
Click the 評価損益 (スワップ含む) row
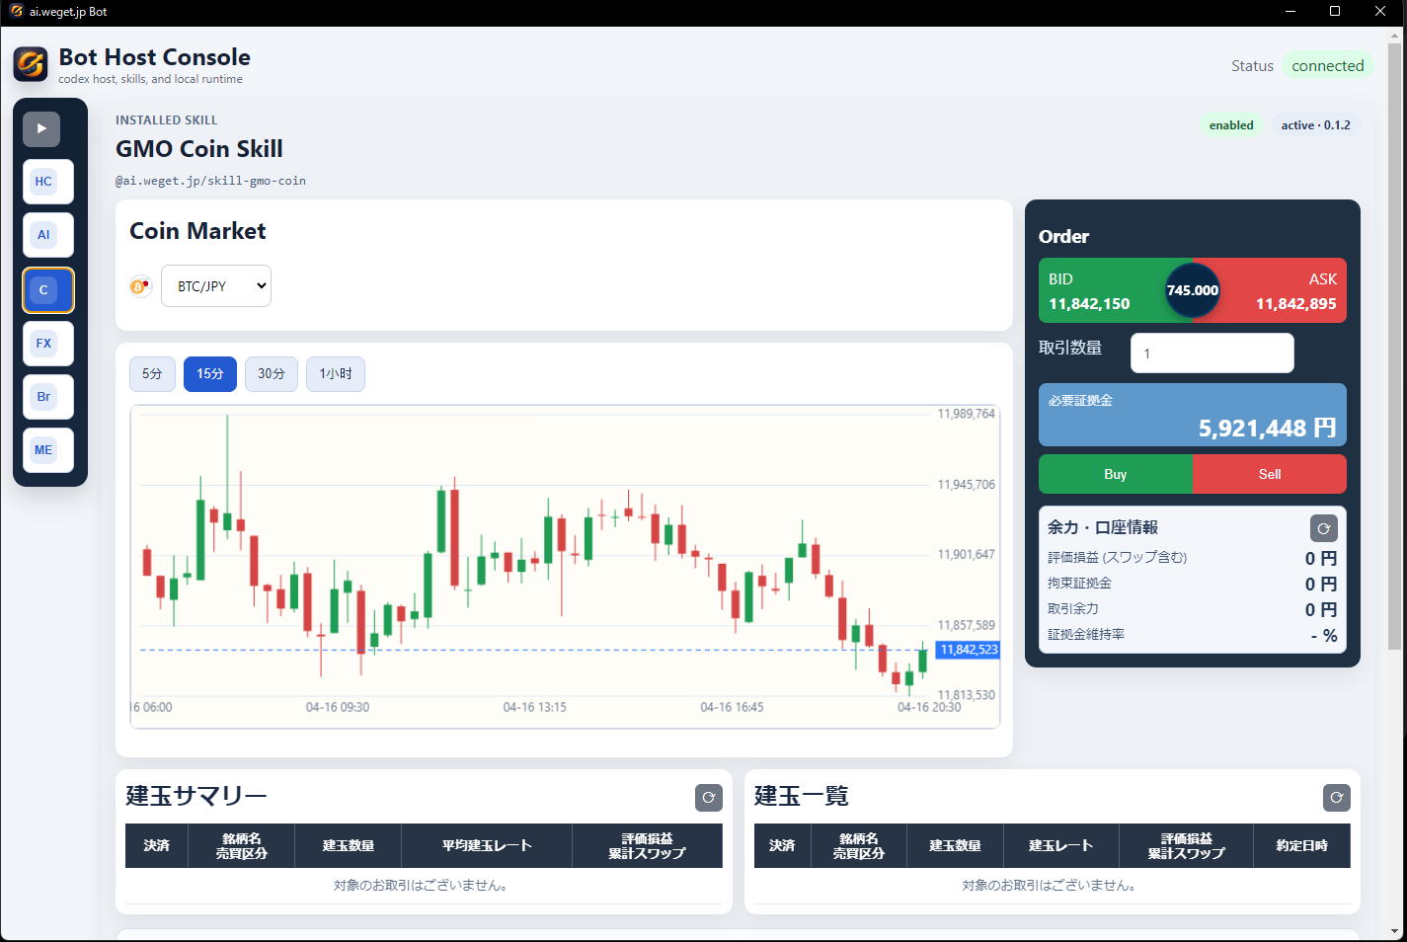pyautogui.click(x=1192, y=558)
